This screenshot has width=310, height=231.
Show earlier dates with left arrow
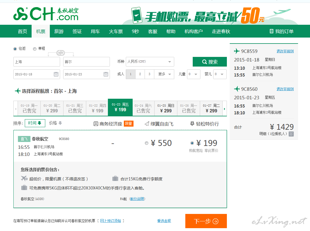[x=16, y=109]
